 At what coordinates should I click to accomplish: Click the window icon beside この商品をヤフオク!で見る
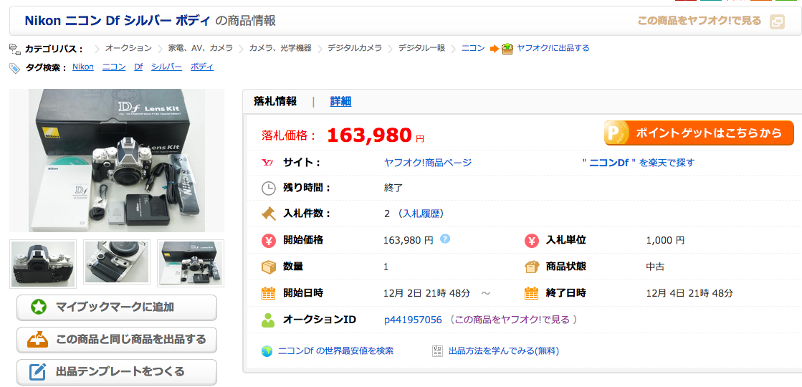(x=776, y=22)
